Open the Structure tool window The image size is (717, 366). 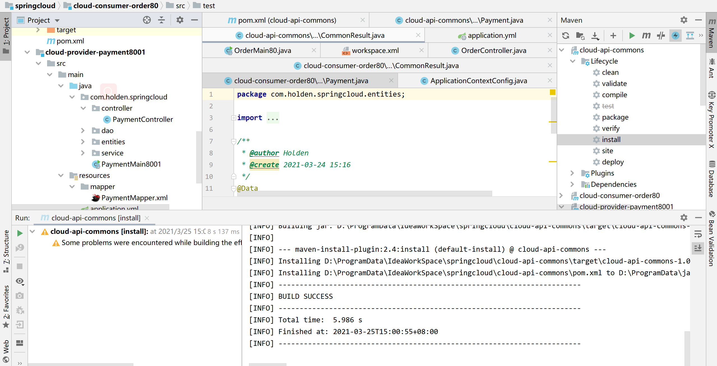pos(6,251)
